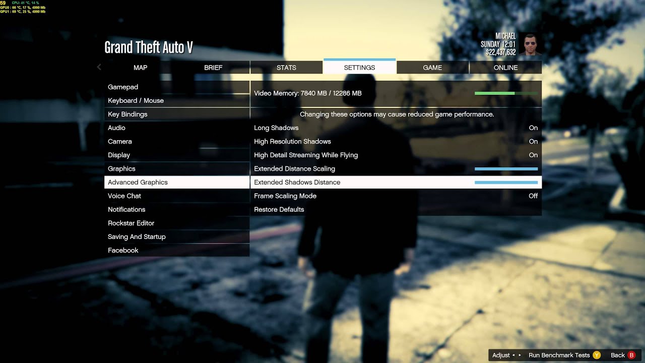Adjust the Extended Shadows Distance slider
This screenshot has width=645, height=363.
(x=506, y=183)
